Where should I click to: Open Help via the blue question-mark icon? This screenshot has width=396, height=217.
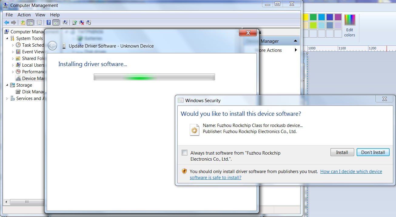click(x=49, y=22)
